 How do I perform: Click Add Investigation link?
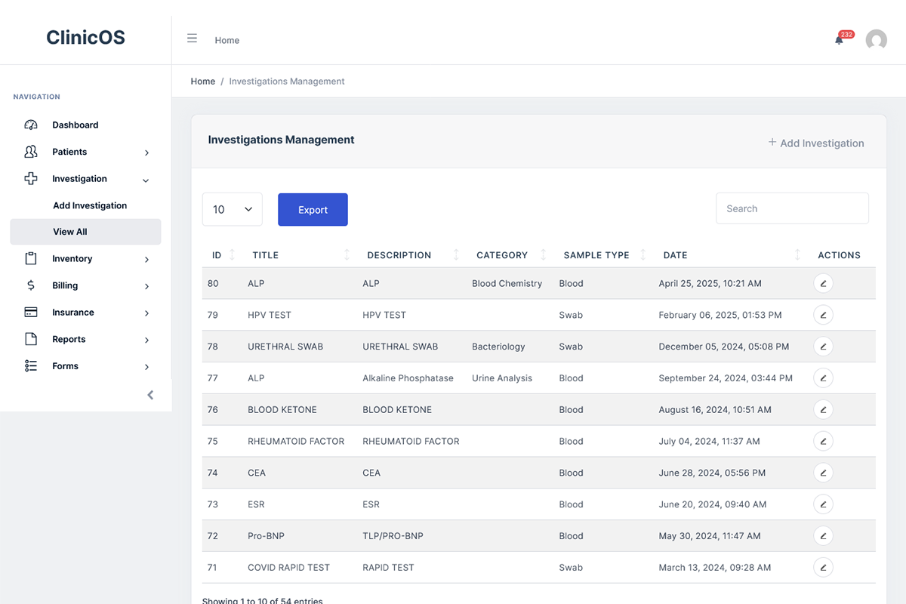pyautogui.click(x=817, y=143)
